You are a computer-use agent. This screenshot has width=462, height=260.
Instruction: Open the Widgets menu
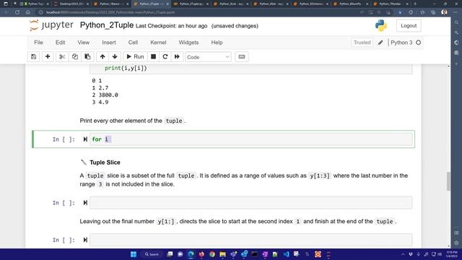(188, 43)
